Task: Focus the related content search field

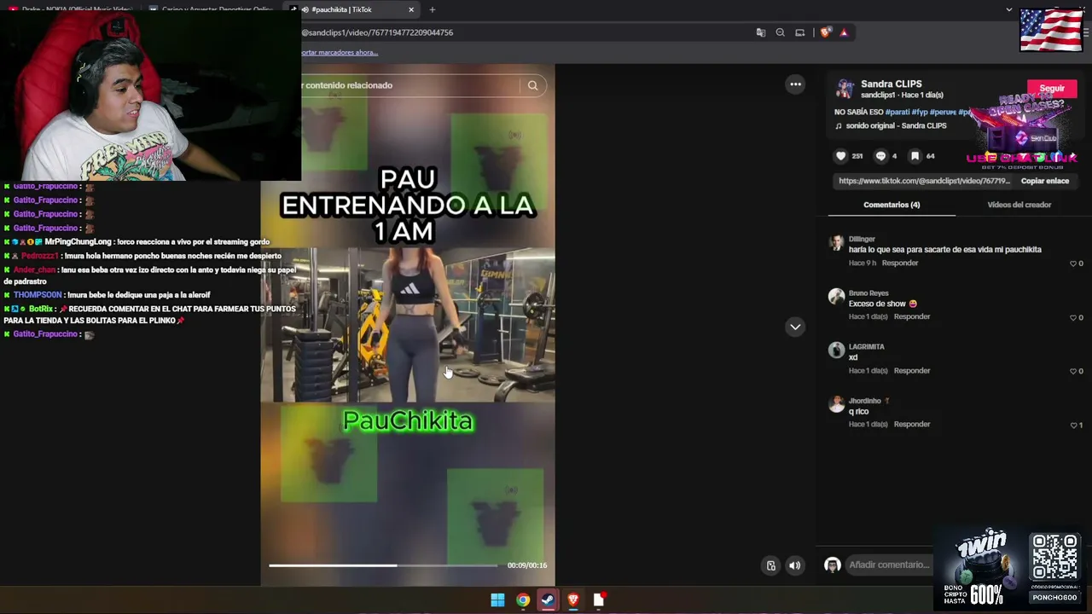Action: pos(409,85)
